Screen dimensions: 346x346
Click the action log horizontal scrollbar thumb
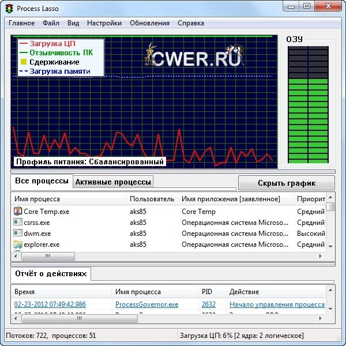(80, 318)
